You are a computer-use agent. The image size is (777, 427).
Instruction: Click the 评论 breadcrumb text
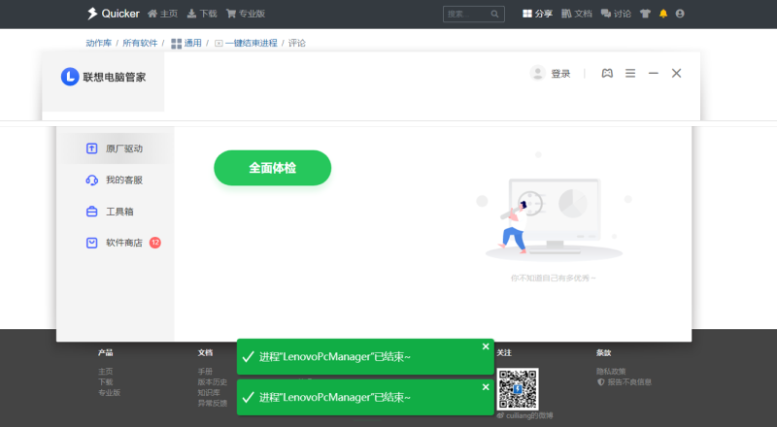(297, 43)
